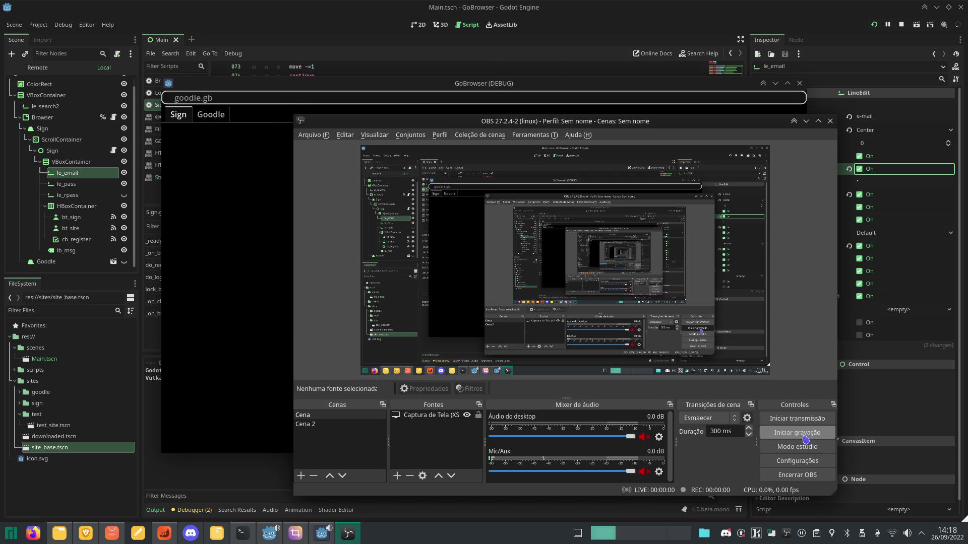The width and height of the screenshot is (968, 544).
Task: Expand the scripts folder in FileSystem
Action: 14,370
